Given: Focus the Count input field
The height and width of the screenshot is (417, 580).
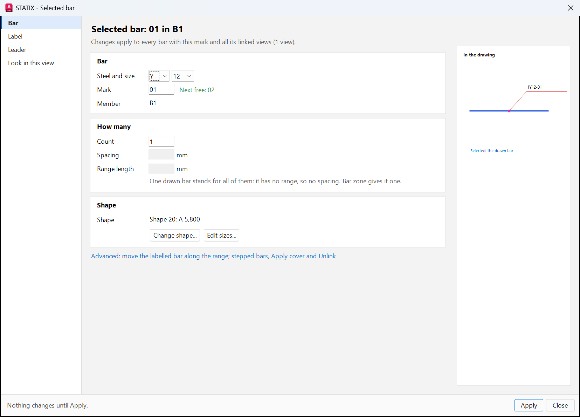Looking at the screenshot, I should point(161,142).
